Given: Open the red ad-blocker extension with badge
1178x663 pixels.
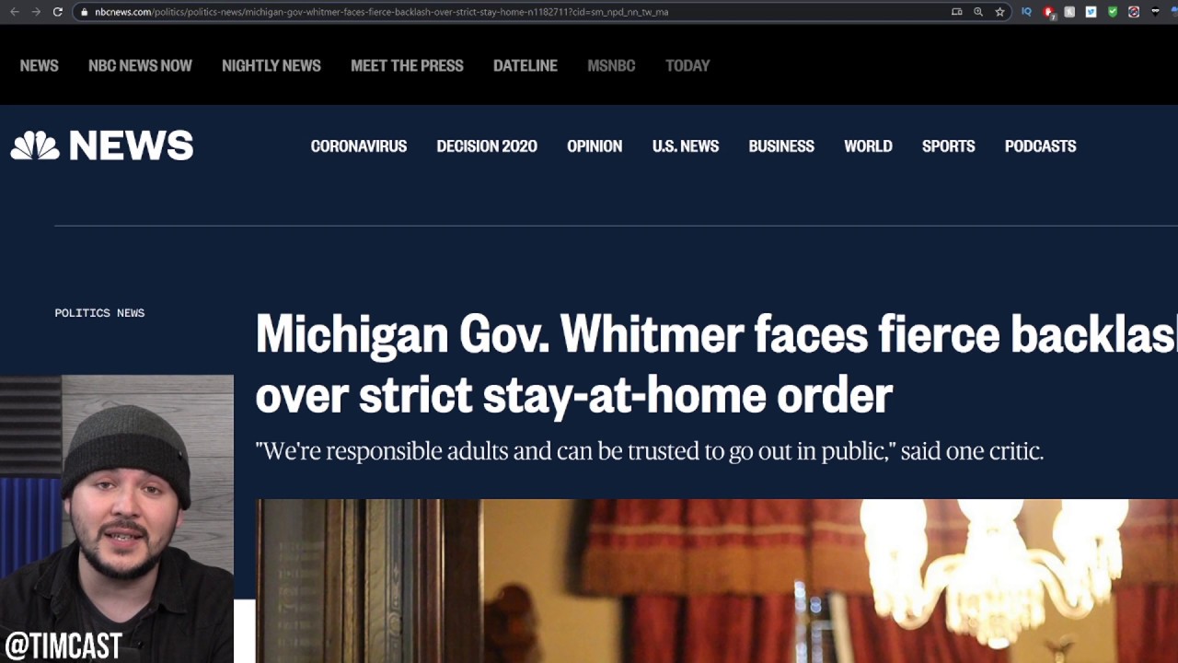Looking at the screenshot, I should pos(1048,12).
